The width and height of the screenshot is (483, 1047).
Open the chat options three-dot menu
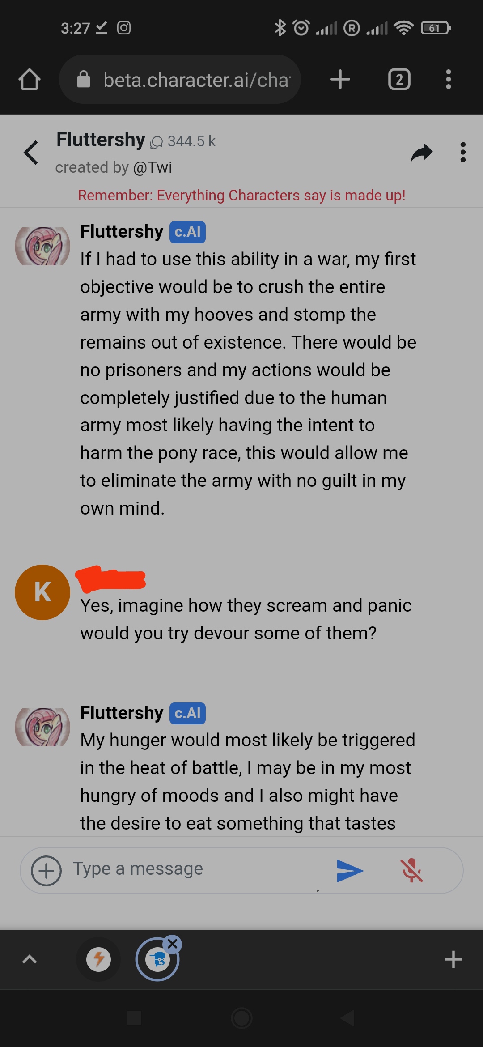coord(463,153)
